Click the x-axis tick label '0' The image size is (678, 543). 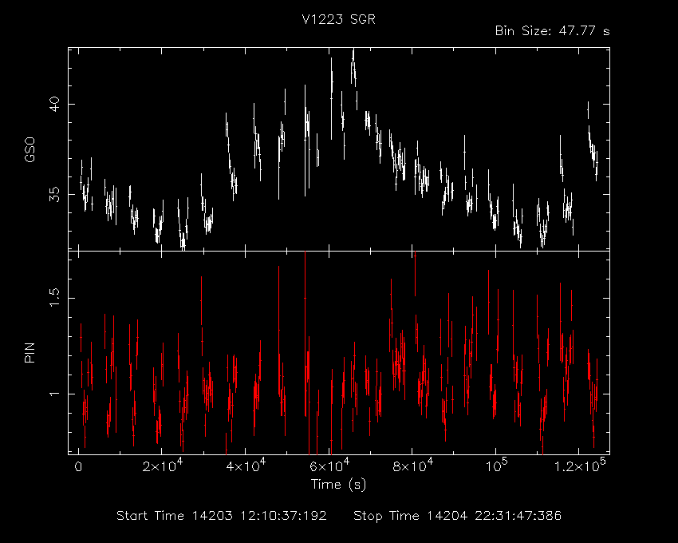click(79, 467)
